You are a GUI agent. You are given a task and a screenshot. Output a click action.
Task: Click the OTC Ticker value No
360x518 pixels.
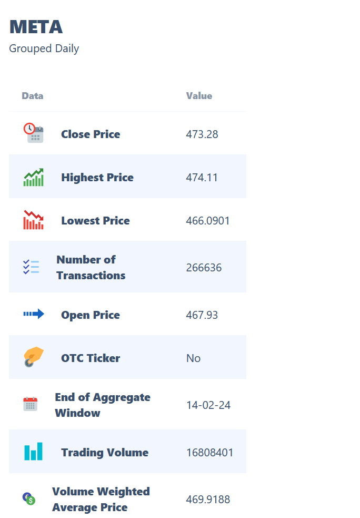click(x=193, y=358)
